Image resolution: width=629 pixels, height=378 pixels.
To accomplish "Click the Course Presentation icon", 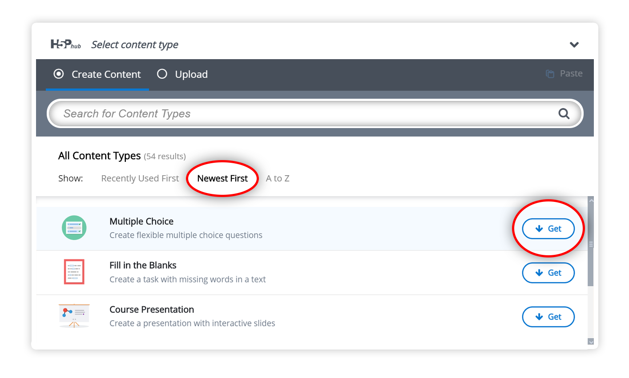I will [74, 316].
